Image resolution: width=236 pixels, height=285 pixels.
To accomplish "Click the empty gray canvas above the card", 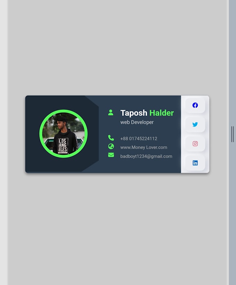I will (118, 47).
